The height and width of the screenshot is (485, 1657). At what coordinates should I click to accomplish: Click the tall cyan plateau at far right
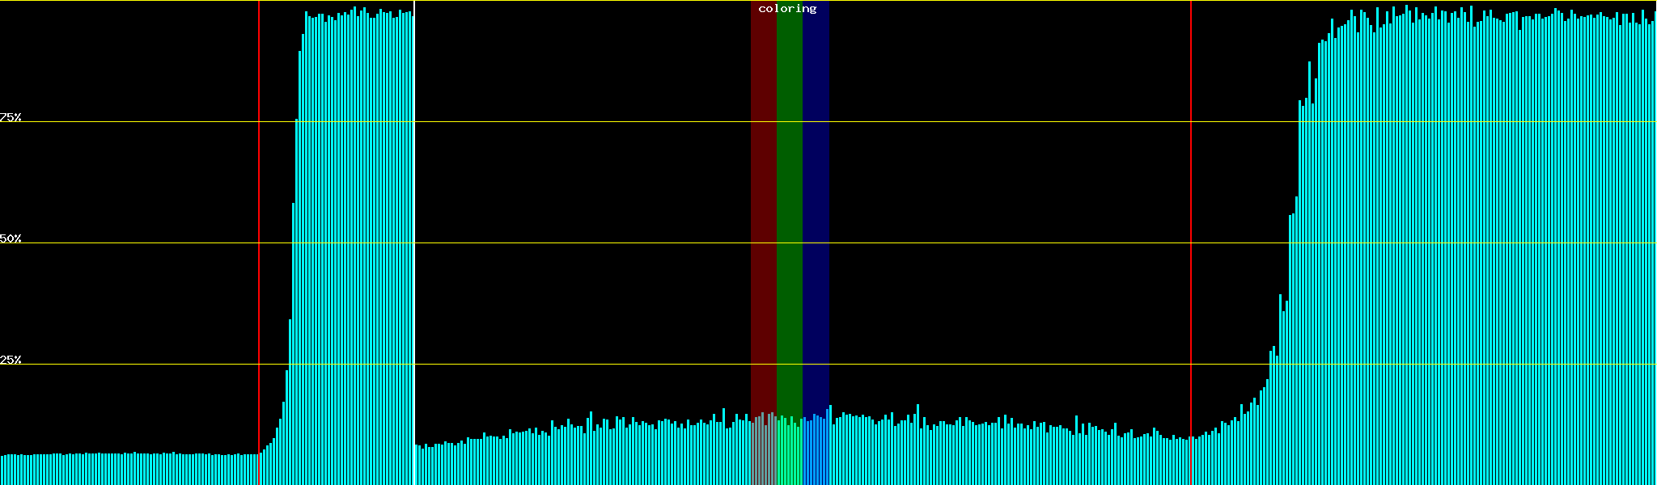(1481, 242)
